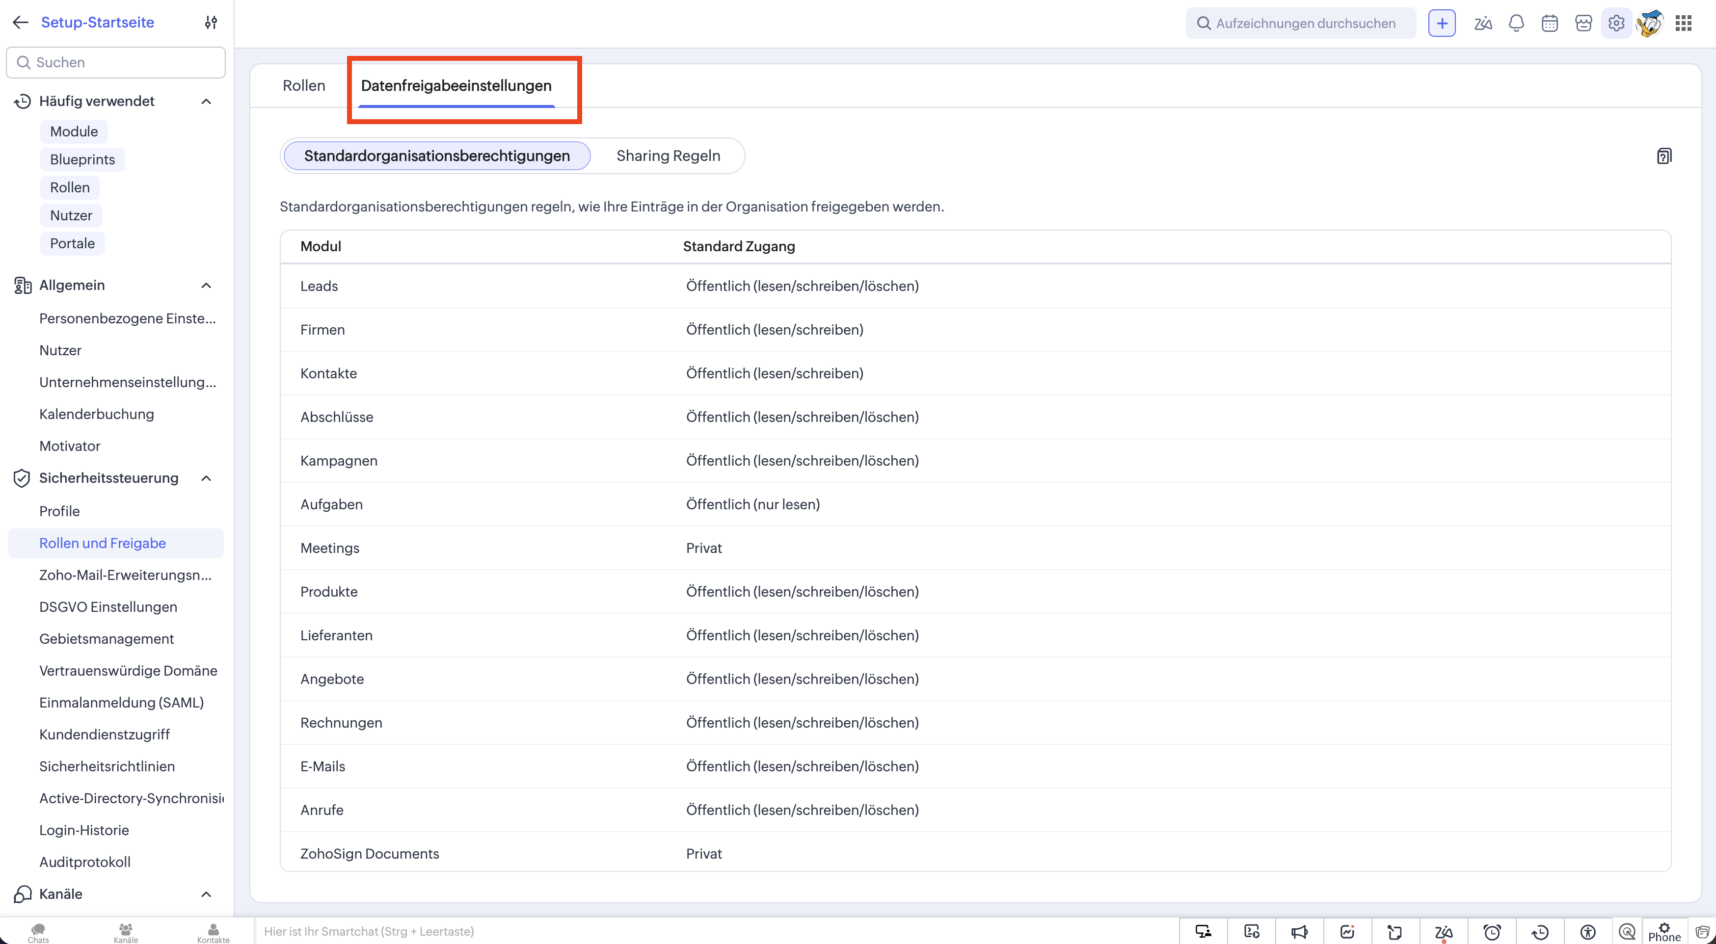Open the Portale shortcut chip
The width and height of the screenshot is (1716, 944).
pos(73,244)
